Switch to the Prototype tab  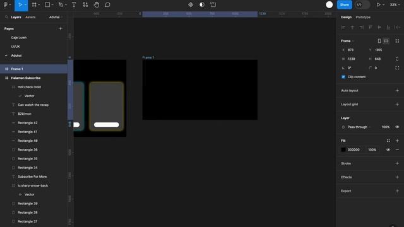point(363,17)
